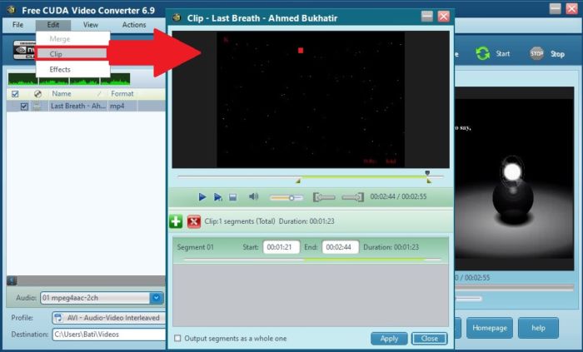This screenshot has width=583, height=352.
Task: Click the main window preview progress bar
Action: tap(514, 287)
